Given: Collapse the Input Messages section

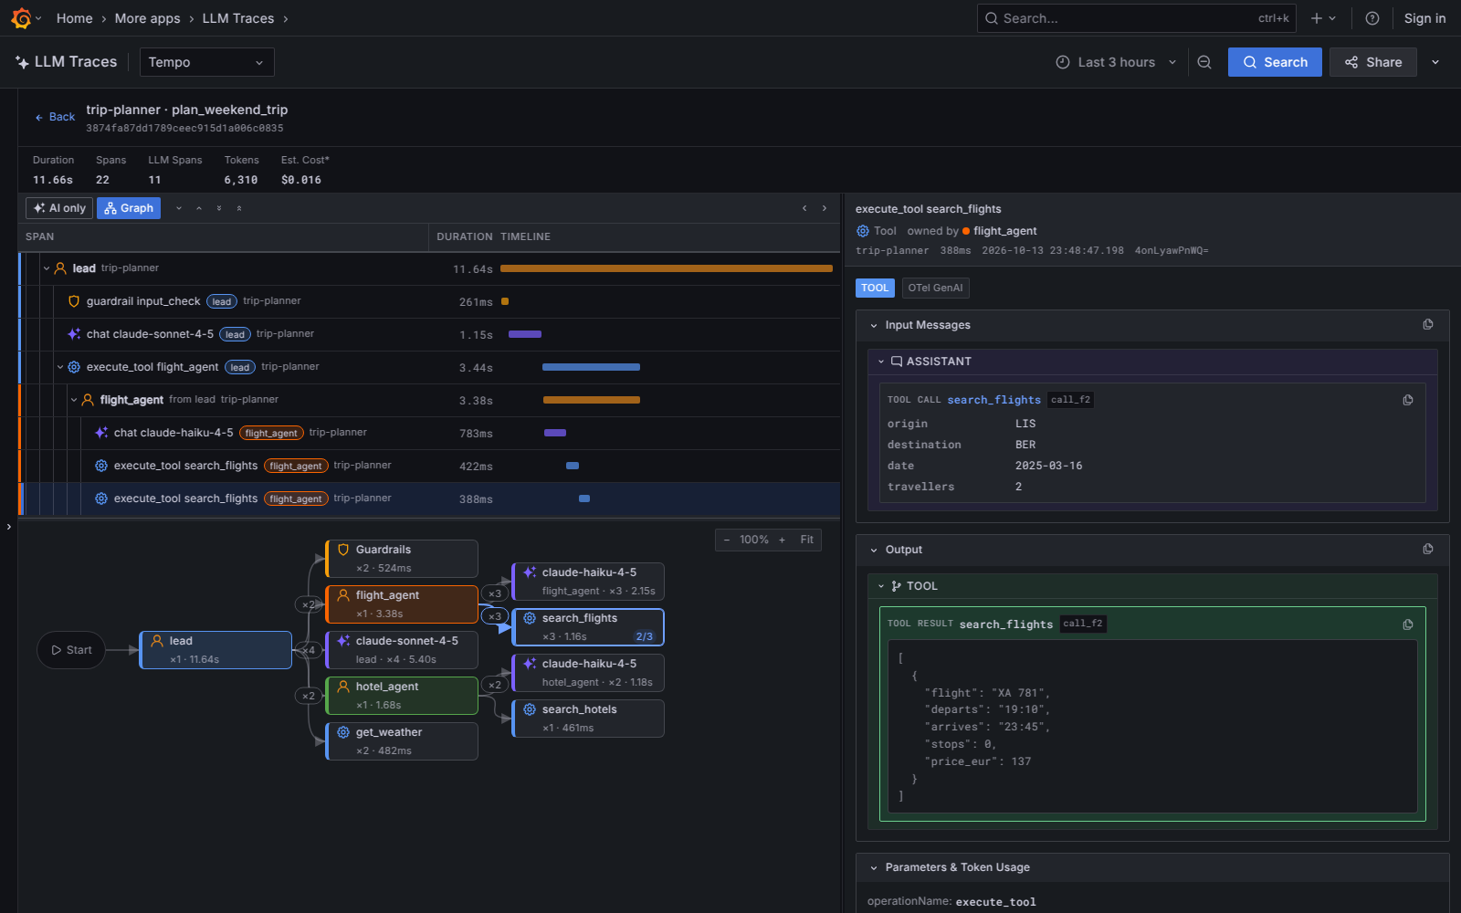Looking at the screenshot, I should point(874,325).
